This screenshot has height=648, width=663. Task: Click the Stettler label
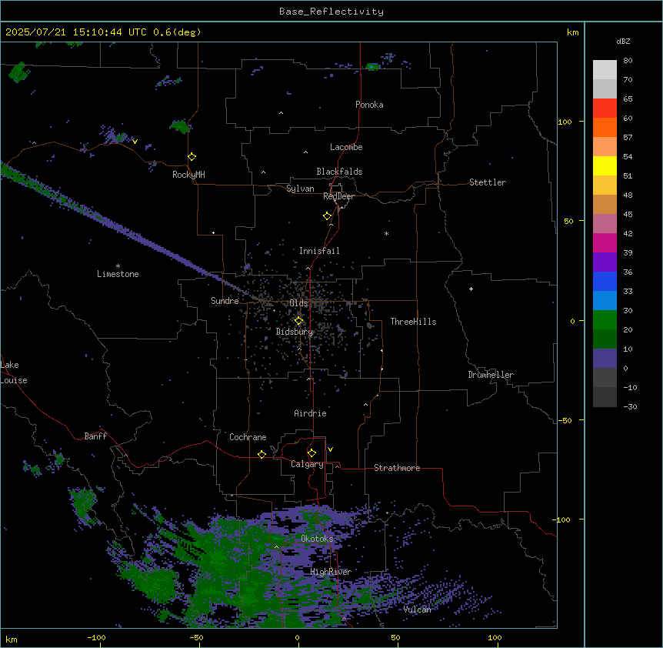pyautogui.click(x=488, y=182)
